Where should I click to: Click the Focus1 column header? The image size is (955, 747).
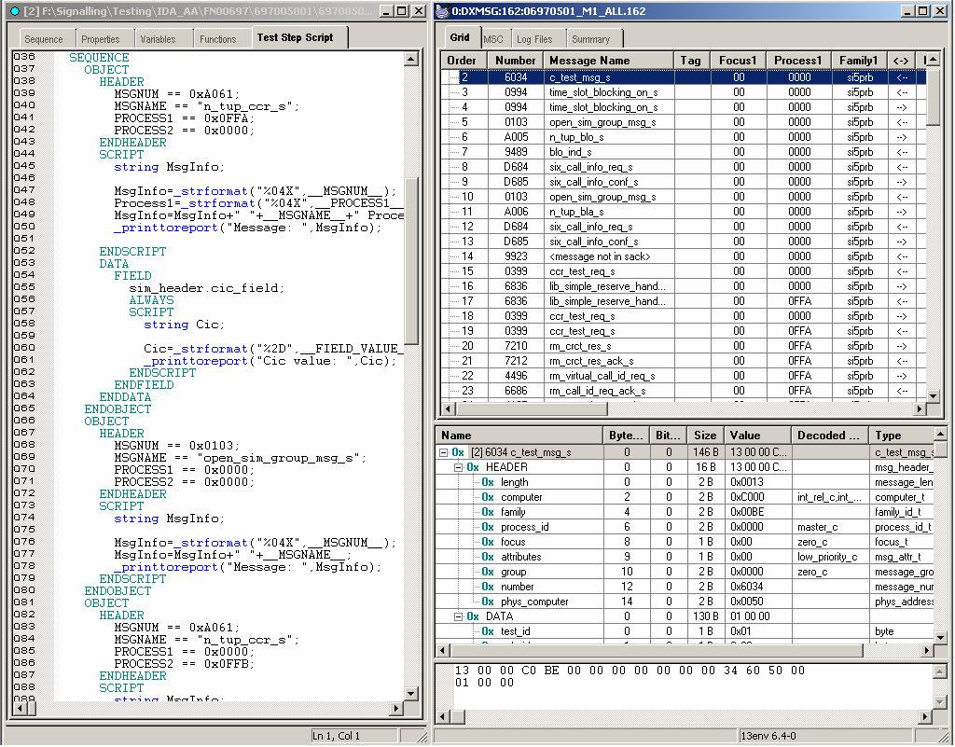[x=738, y=61]
